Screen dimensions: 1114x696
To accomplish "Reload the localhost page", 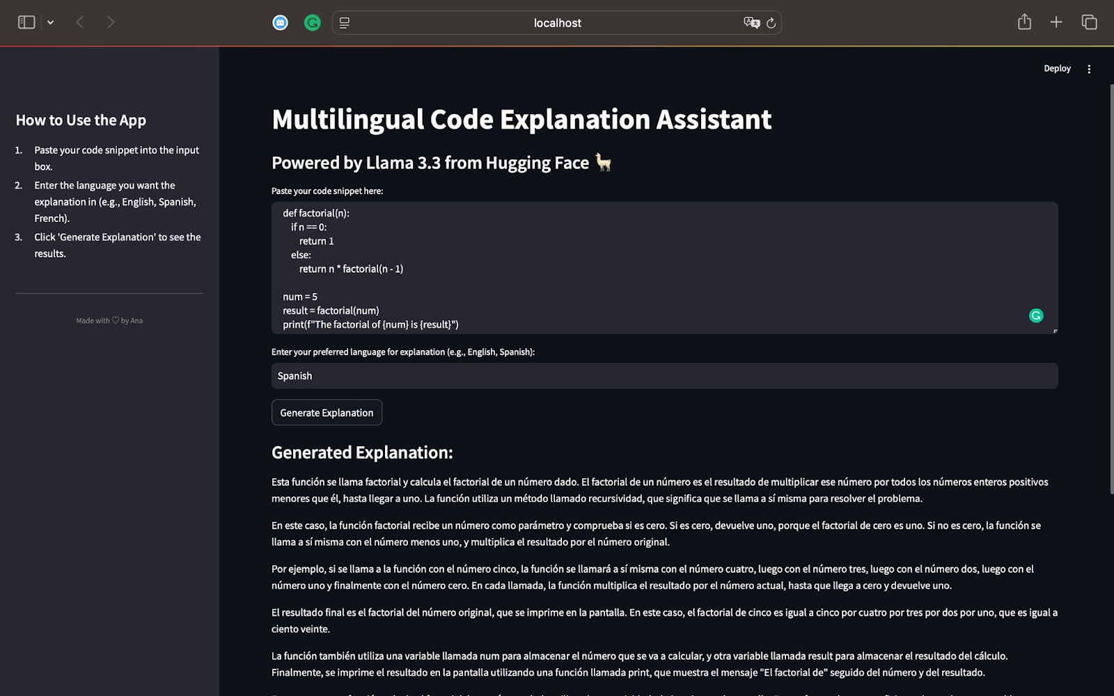I will pos(770,22).
